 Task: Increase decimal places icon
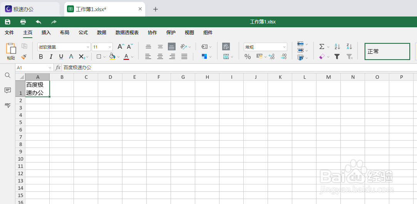[284, 56]
